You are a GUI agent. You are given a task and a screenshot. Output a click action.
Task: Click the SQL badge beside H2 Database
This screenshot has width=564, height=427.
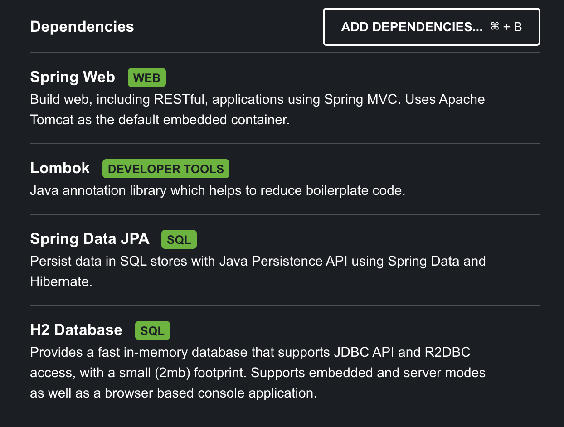click(x=152, y=331)
